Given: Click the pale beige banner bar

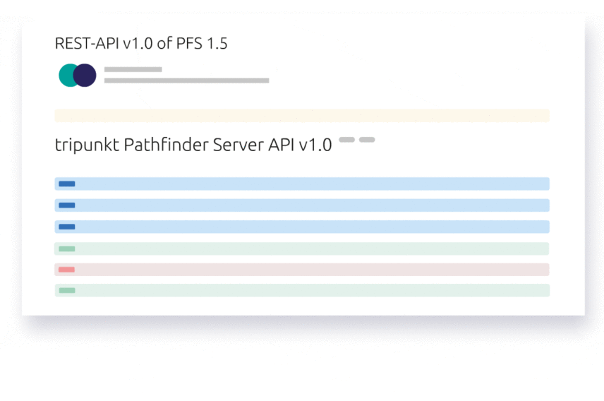Looking at the screenshot, I should coord(302,116).
